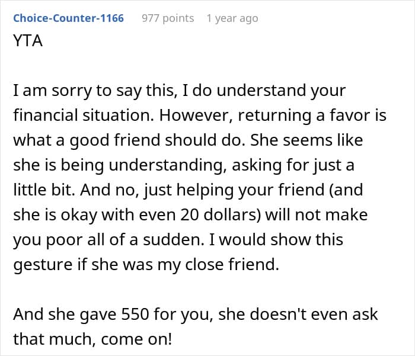Screen dimensions: 415x356
Task: Click the words 'little bit' in the comment
Action: (x=44, y=190)
